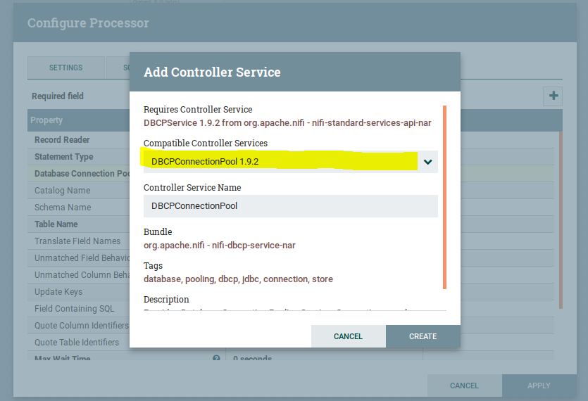Select the Update Keys property
The height and width of the screenshot is (401, 588).
(58, 292)
